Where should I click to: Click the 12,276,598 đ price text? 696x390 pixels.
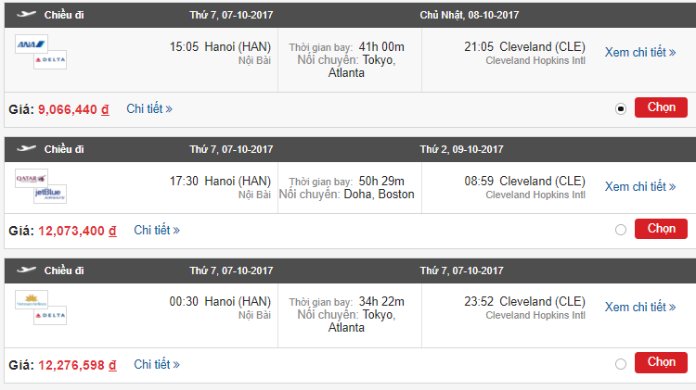(77, 366)
